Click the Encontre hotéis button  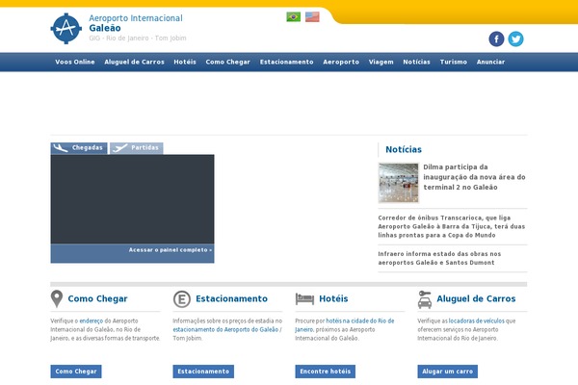326,372
